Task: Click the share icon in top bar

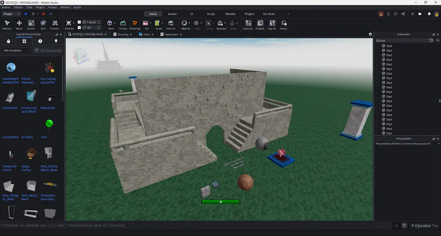Action: point(403,14)
